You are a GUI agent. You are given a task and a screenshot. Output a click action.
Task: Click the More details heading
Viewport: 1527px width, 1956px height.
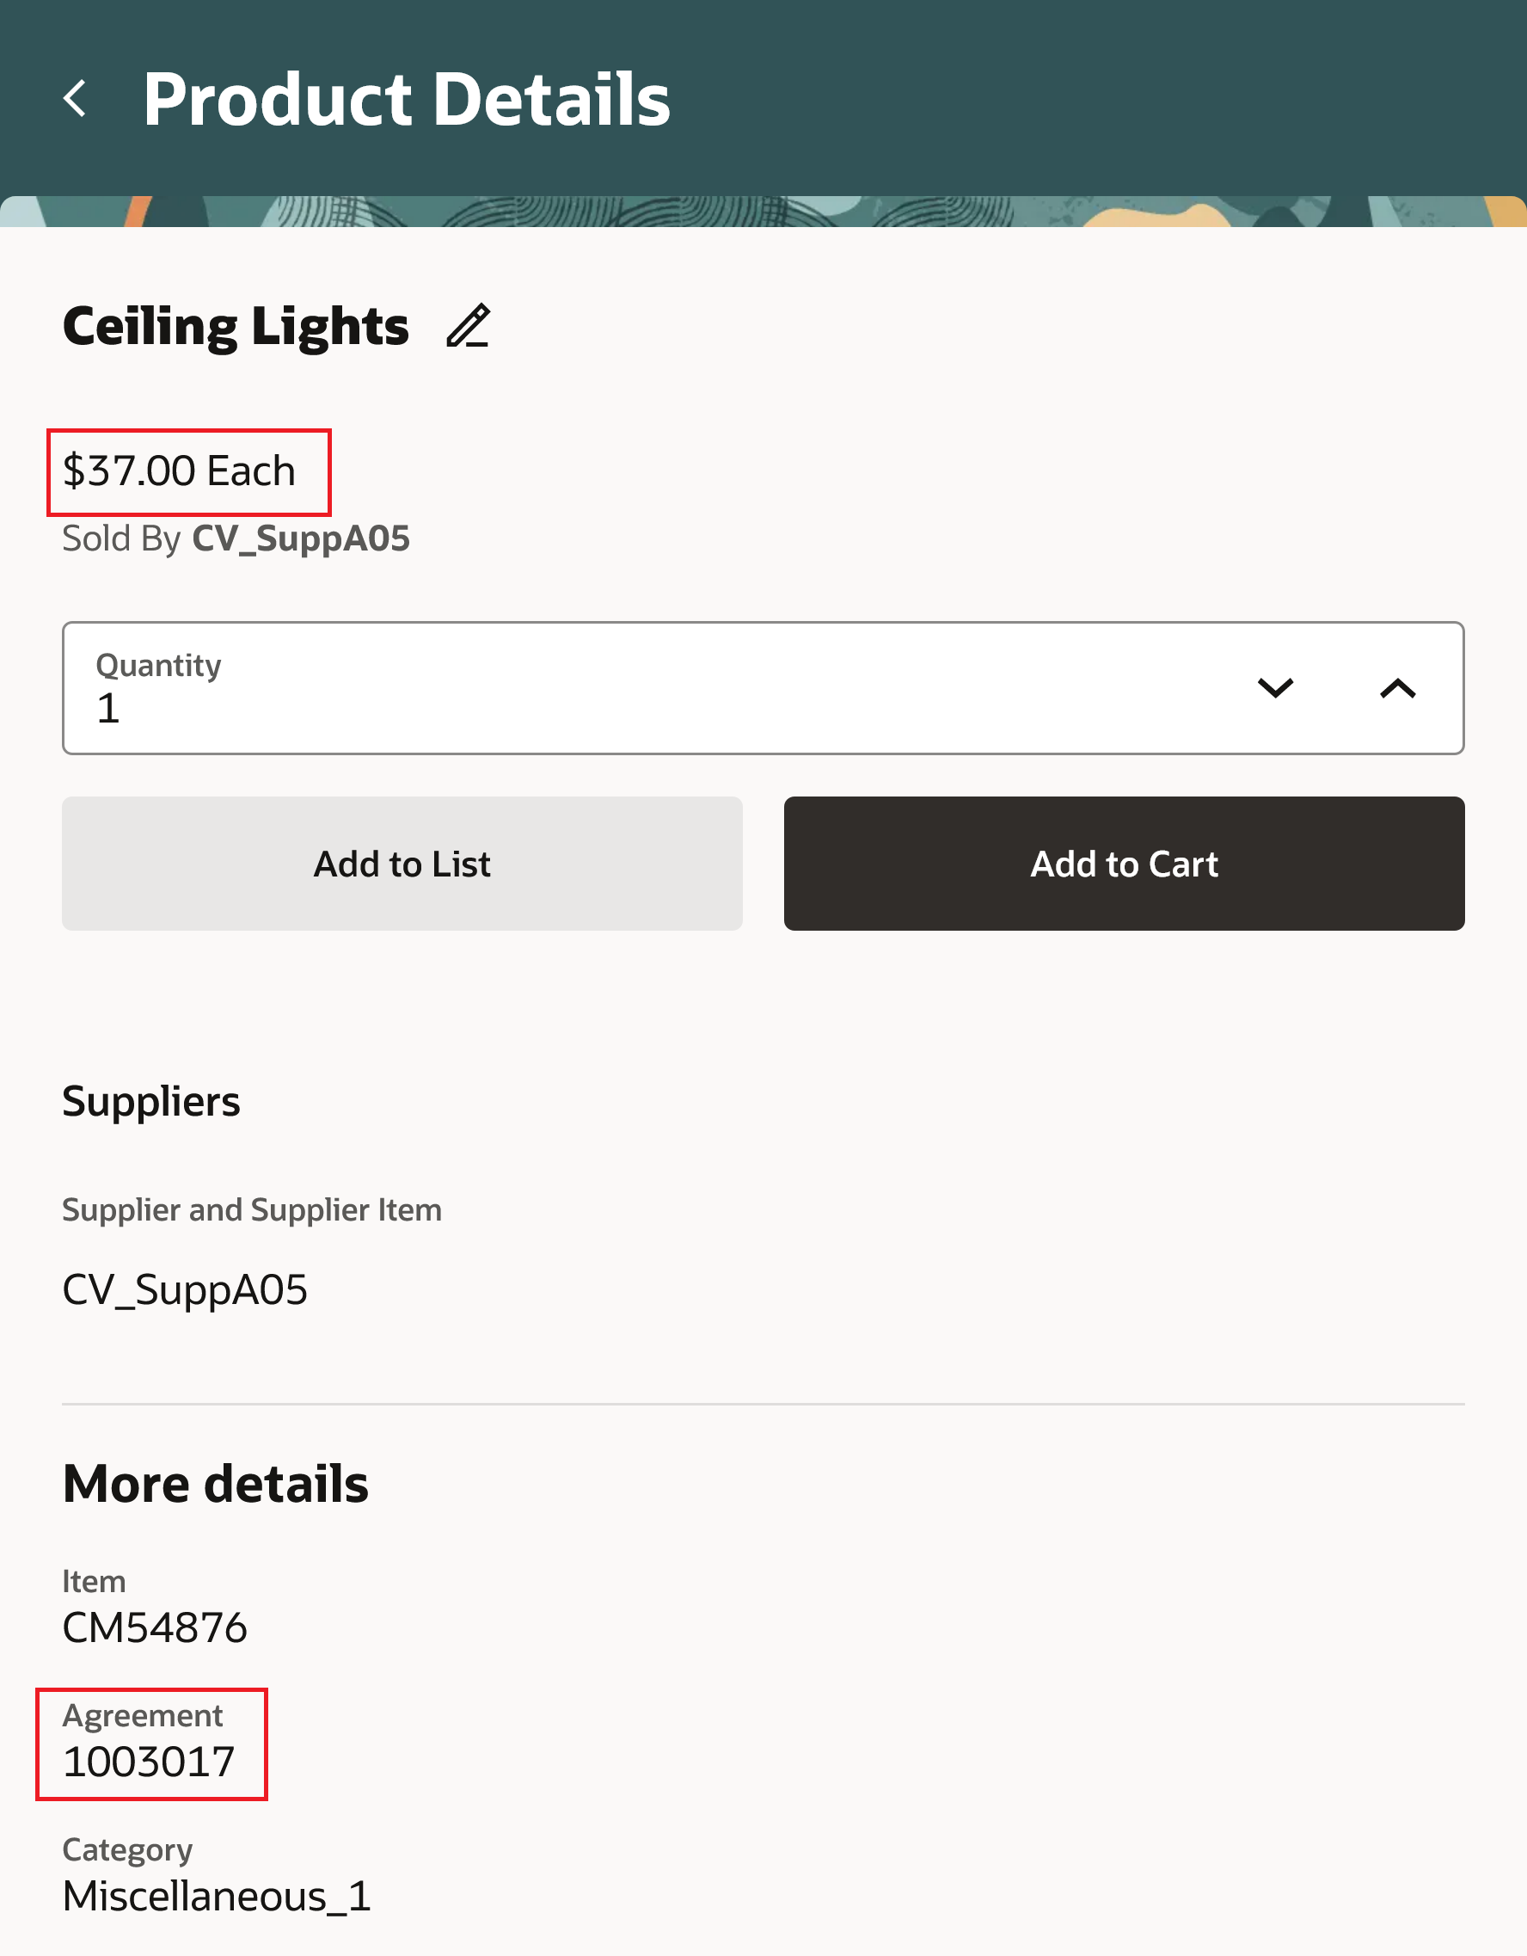(216, 1484)
